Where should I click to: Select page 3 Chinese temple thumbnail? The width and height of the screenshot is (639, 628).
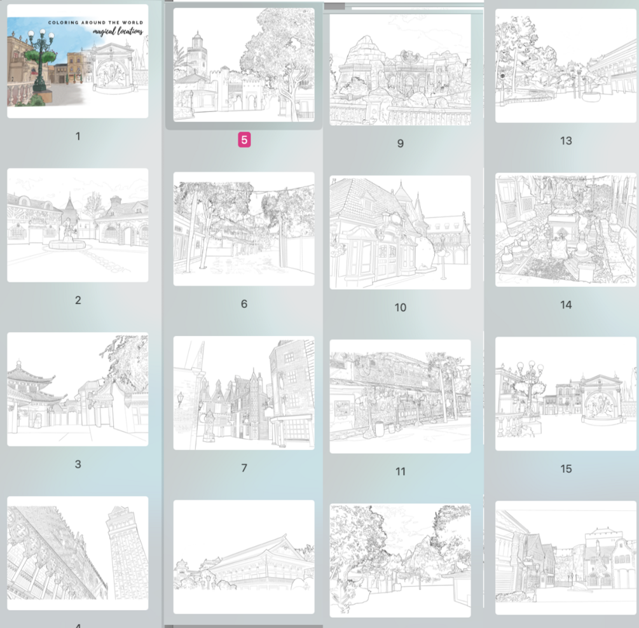[x=78, y=389]
